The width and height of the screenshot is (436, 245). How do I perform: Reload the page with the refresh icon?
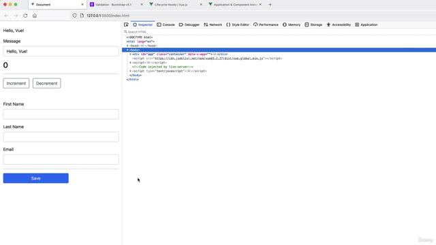tap(25, 16)
